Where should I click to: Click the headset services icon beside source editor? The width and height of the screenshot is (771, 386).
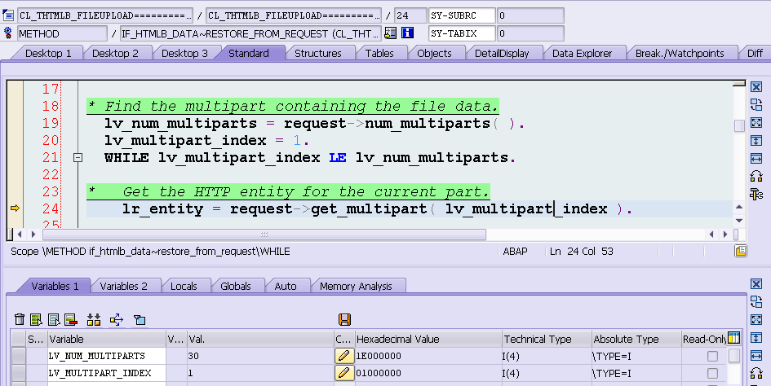pos(756,176)
